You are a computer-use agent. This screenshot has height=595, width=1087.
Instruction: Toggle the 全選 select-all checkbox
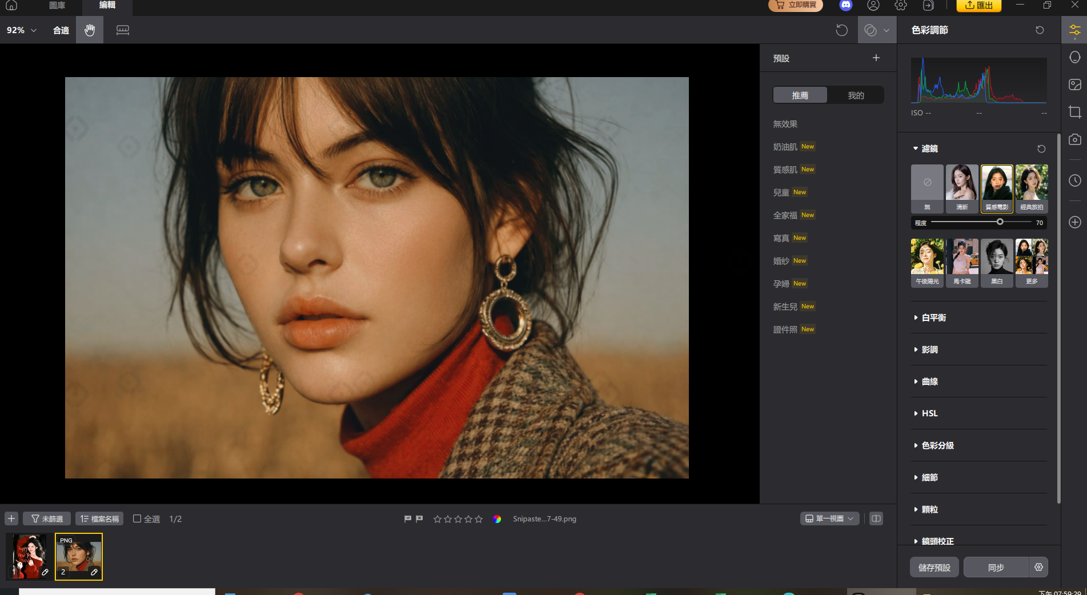(137, 518)
